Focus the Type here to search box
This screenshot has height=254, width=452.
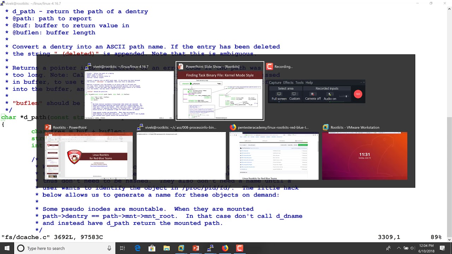point(64,248)
